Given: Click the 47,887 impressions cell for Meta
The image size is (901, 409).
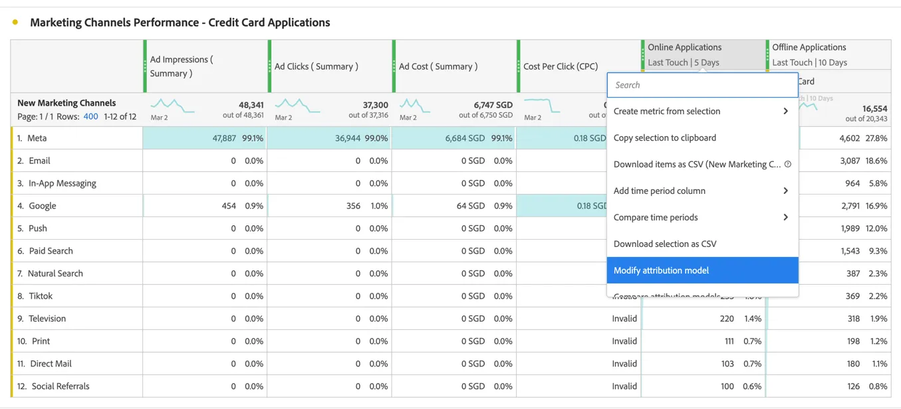Looking at the screenshot, I should 205,138.
